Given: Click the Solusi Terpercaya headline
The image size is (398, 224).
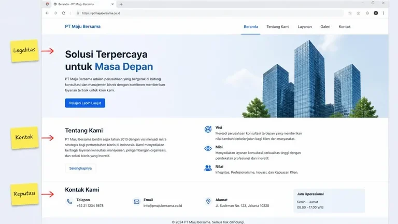Looking at the screenshot, I should (x=109, y=61).
